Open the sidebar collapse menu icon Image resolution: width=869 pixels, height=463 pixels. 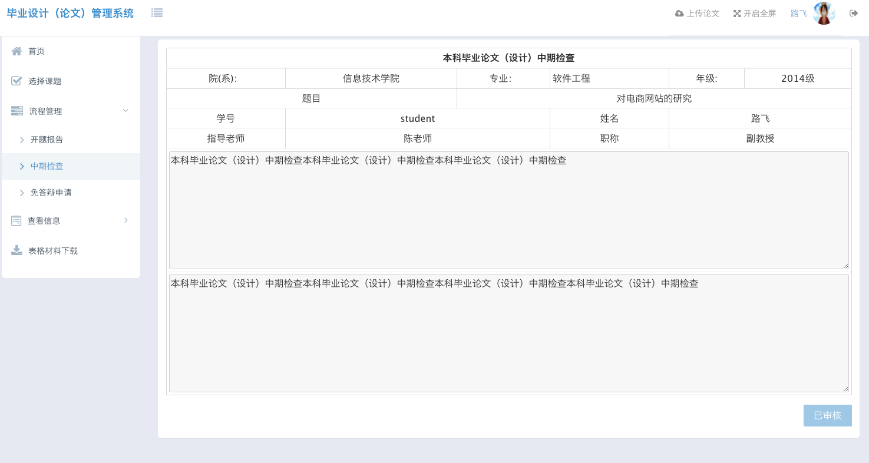157,12
